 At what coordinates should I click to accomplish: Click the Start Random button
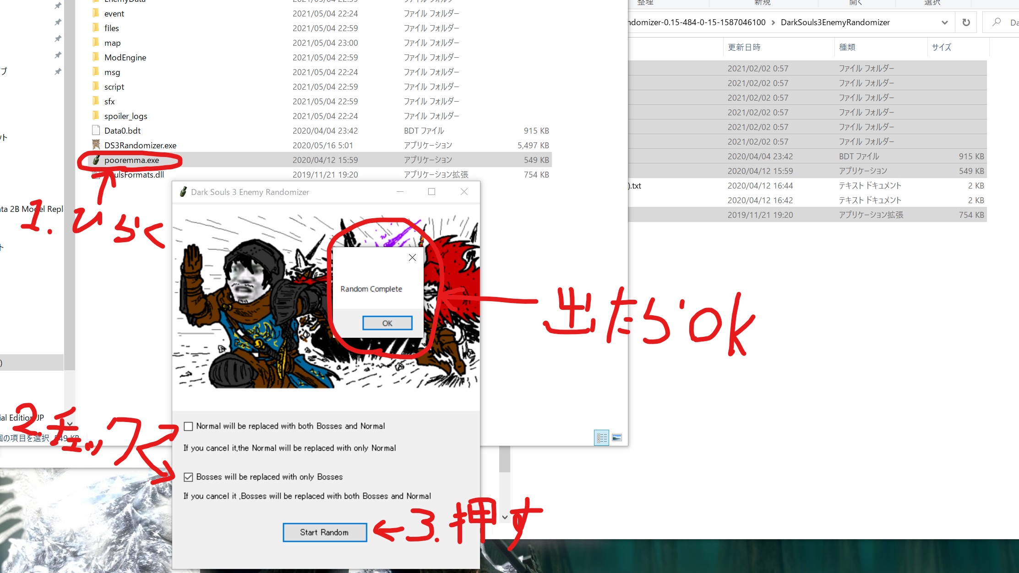(x=324, y=532)
